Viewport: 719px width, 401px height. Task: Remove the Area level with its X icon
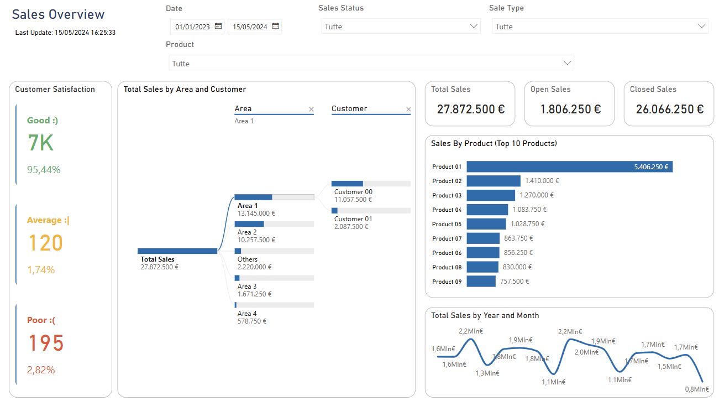(x=311, y=109)
